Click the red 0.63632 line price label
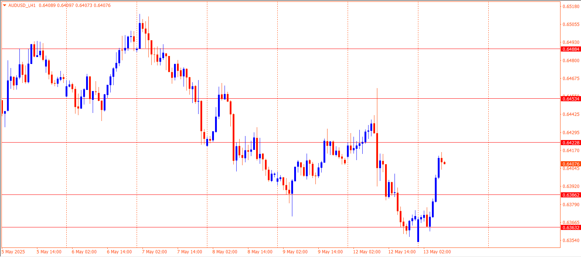The width and height of the screenshot is (581, 257). coord(571,228)
